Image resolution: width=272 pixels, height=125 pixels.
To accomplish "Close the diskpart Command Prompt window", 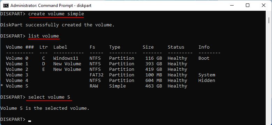I will click(x=264, y=5).
